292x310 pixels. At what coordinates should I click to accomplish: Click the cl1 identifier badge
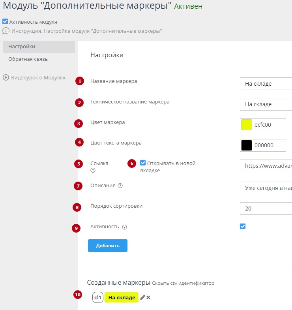(x=98, y=297)
